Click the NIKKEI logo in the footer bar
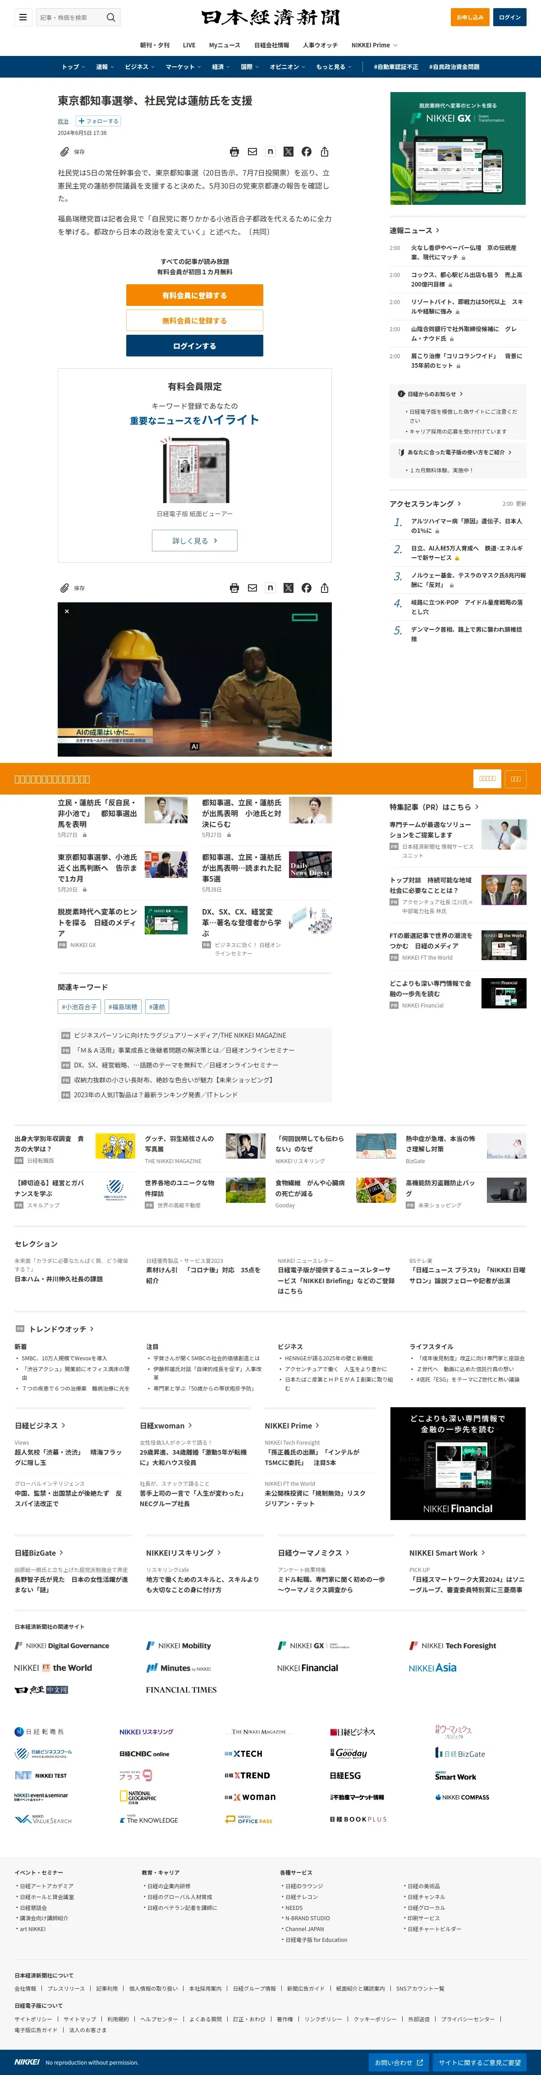 coord(27,2062)
